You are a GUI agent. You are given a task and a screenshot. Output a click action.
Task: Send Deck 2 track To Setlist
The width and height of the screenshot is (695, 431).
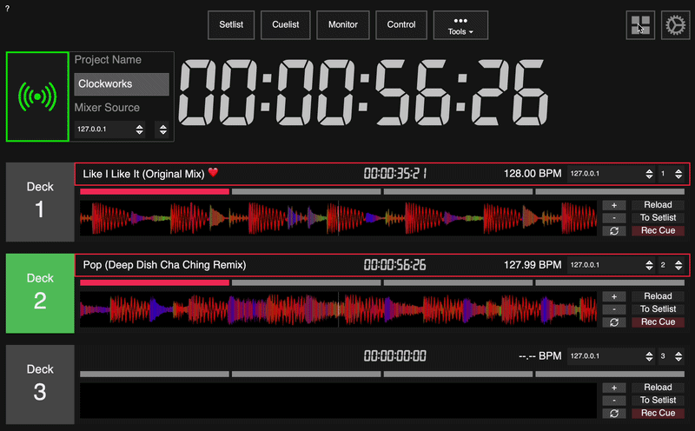[658, 309]
